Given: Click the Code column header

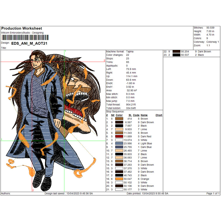Looking at the screenshot, I should (136, 115).
